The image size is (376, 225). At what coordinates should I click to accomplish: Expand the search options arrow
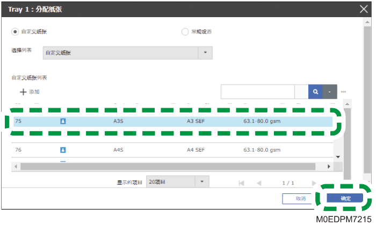330,92
